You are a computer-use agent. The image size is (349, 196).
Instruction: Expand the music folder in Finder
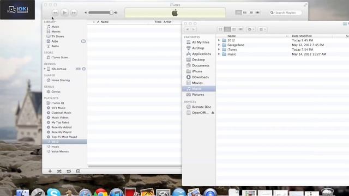click(x=219, y=54)
